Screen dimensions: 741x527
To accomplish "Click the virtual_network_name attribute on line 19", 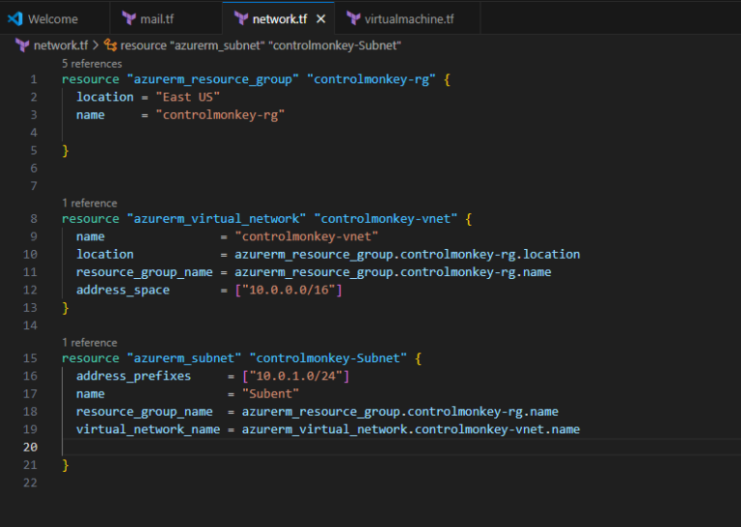I will [148, 430].
